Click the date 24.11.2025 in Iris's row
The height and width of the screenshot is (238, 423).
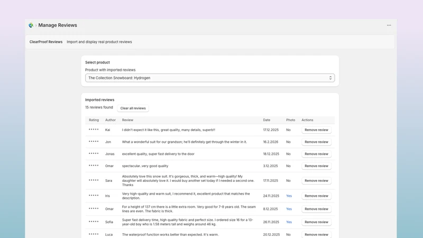pos(271,196)
